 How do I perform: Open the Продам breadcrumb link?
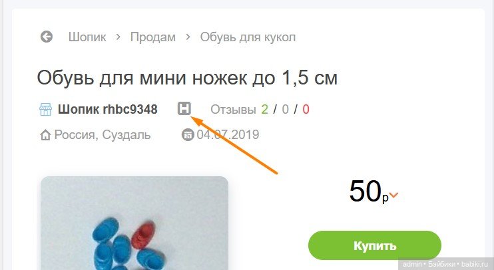153,37
